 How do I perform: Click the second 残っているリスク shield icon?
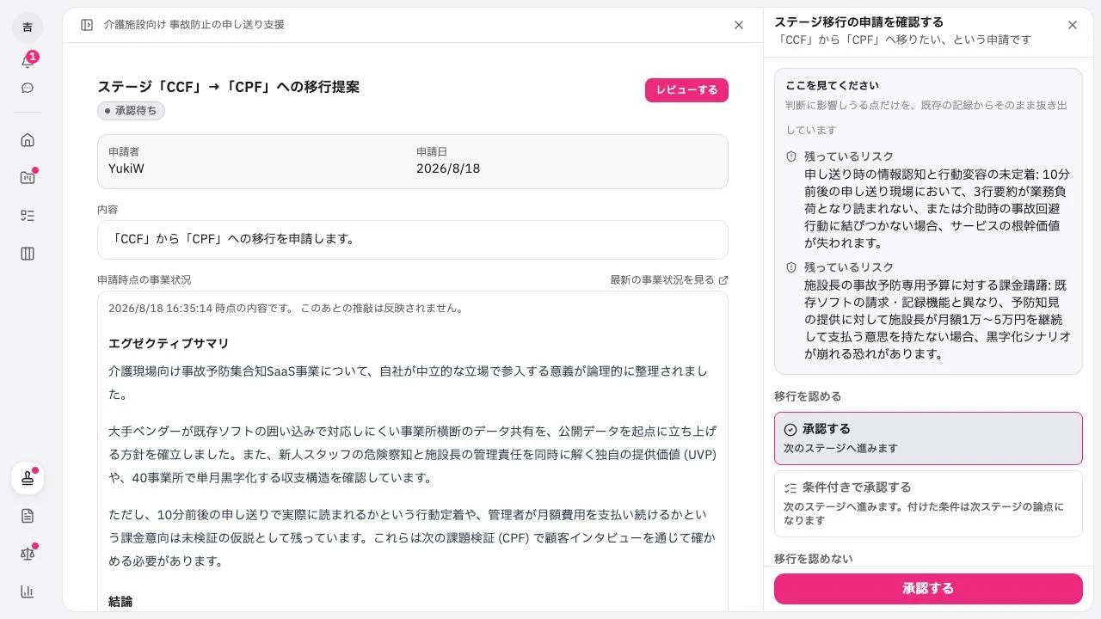[791, 267]
